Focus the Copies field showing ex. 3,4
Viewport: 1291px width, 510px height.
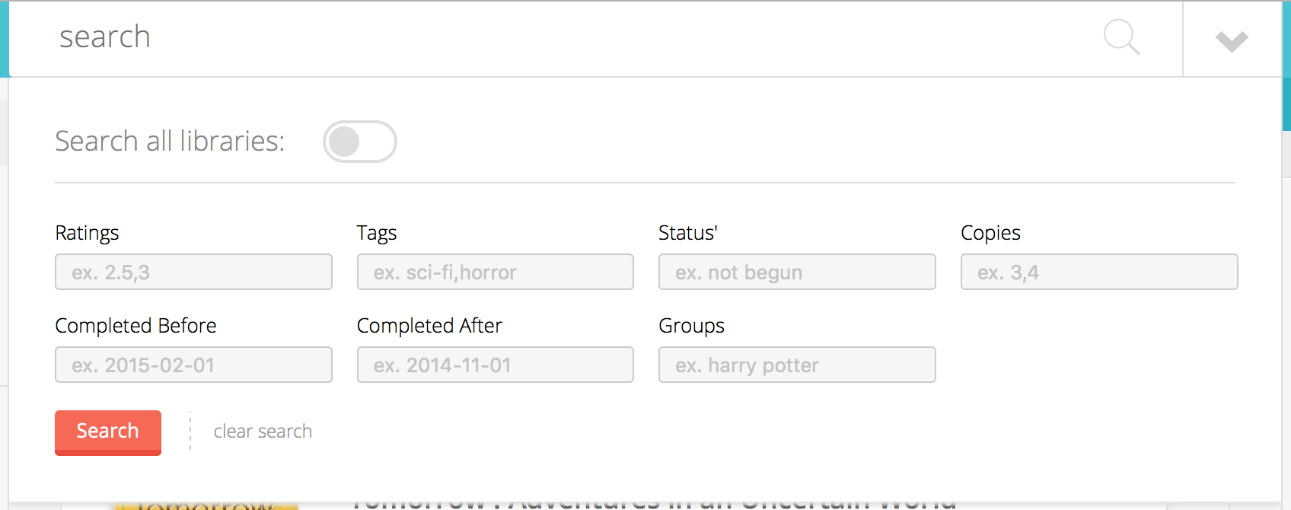click(1099, 272)
